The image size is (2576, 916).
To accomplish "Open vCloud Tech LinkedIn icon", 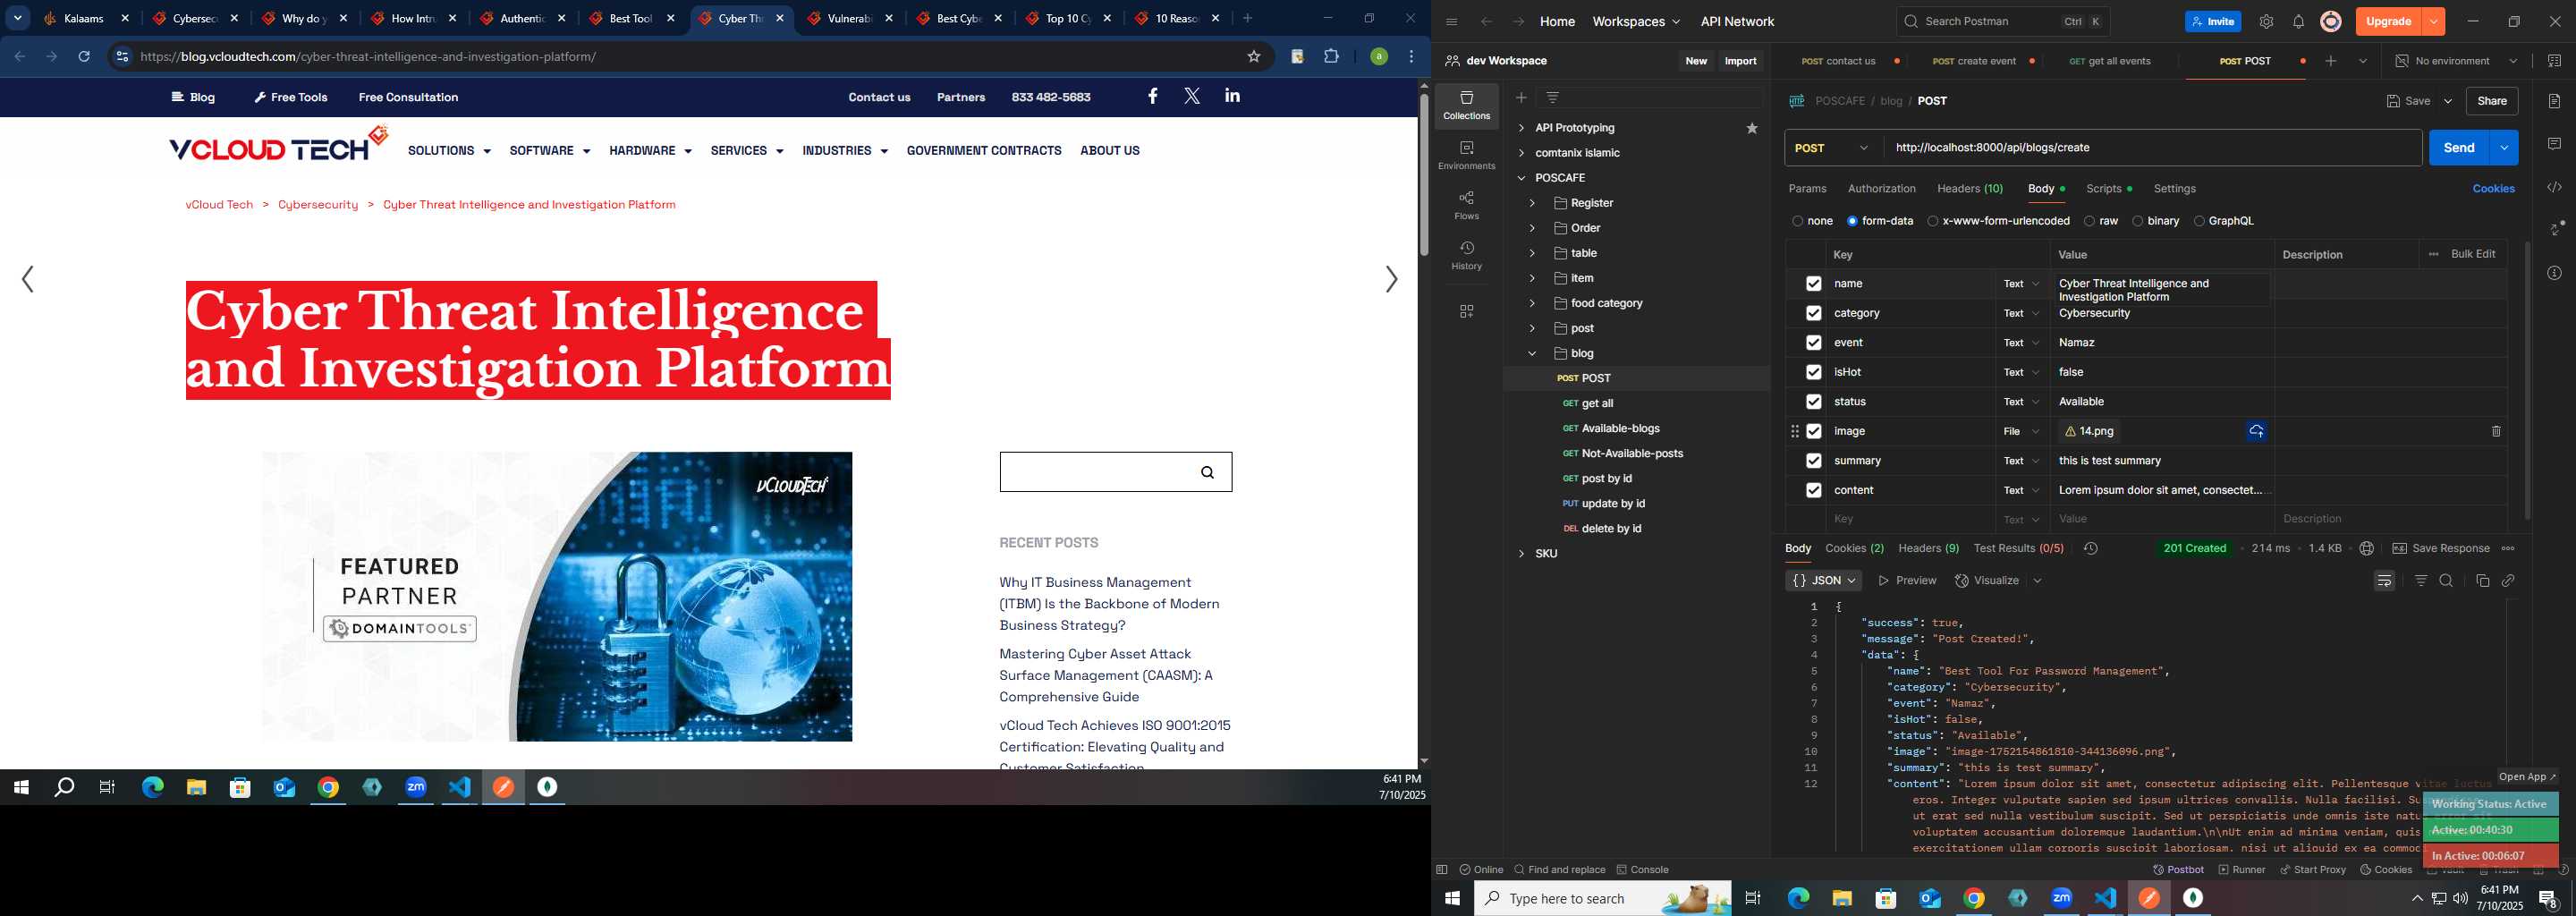I will (1232, 96).
